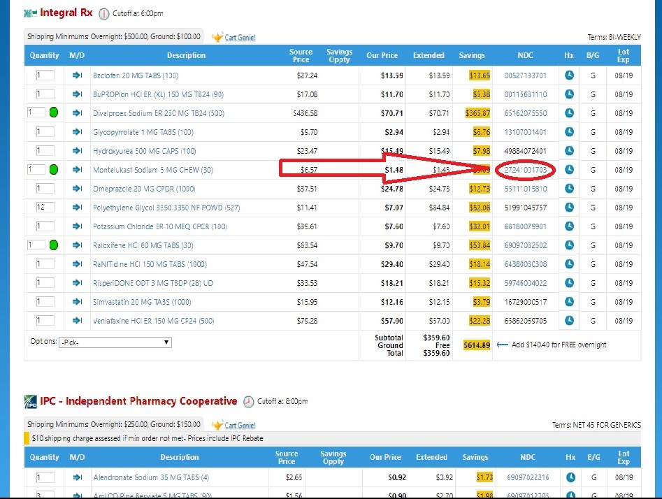Sort by Description column in Integral Rx

pos(186,55)
